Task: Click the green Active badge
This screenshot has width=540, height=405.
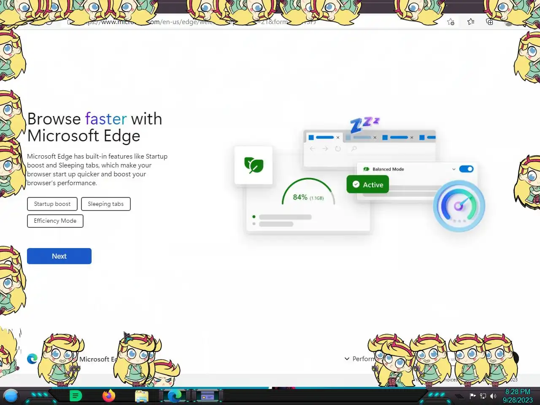Action: click(x=367, y=184)
